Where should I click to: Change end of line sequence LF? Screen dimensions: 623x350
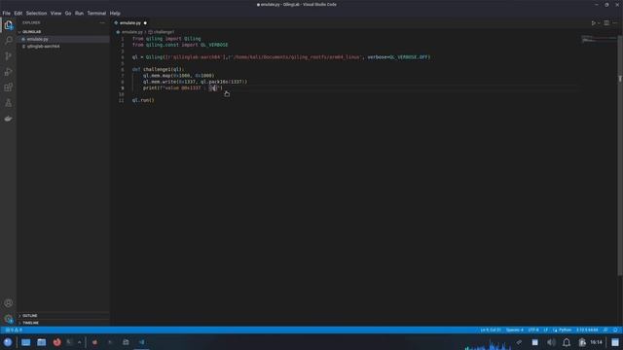click(x=545, y=330)
